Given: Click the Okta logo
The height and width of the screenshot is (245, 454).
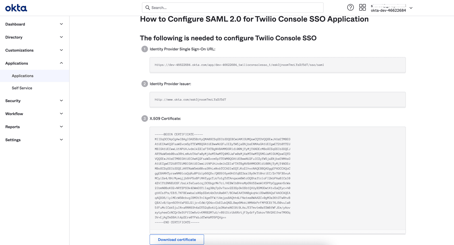Looking at the screenshot, I should pyautogui.click(x=16, y=8).
